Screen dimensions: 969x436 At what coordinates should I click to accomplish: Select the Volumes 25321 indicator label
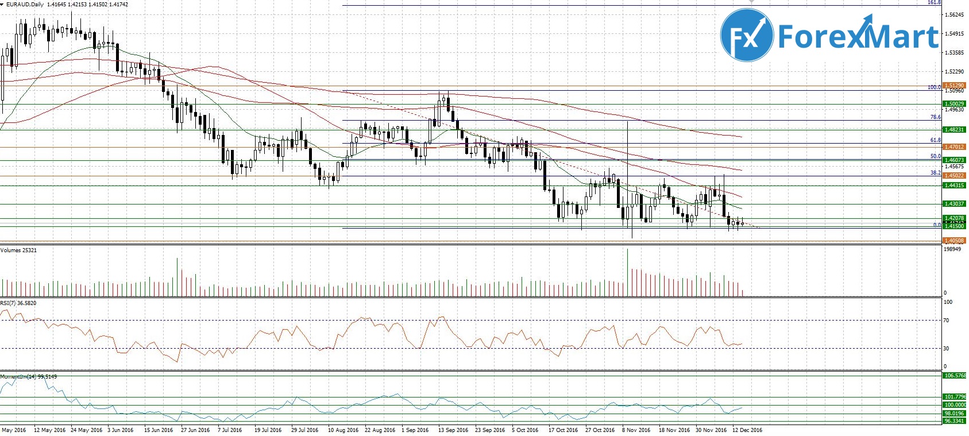[x=18, y=250]
